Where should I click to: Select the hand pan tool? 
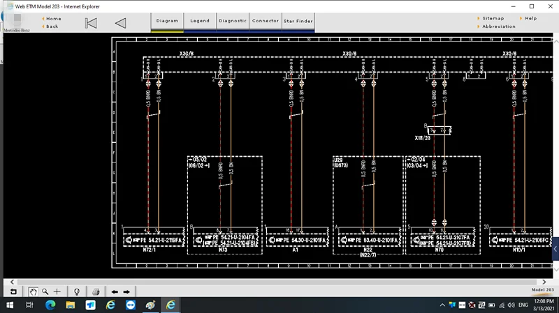tap(33, 292)
